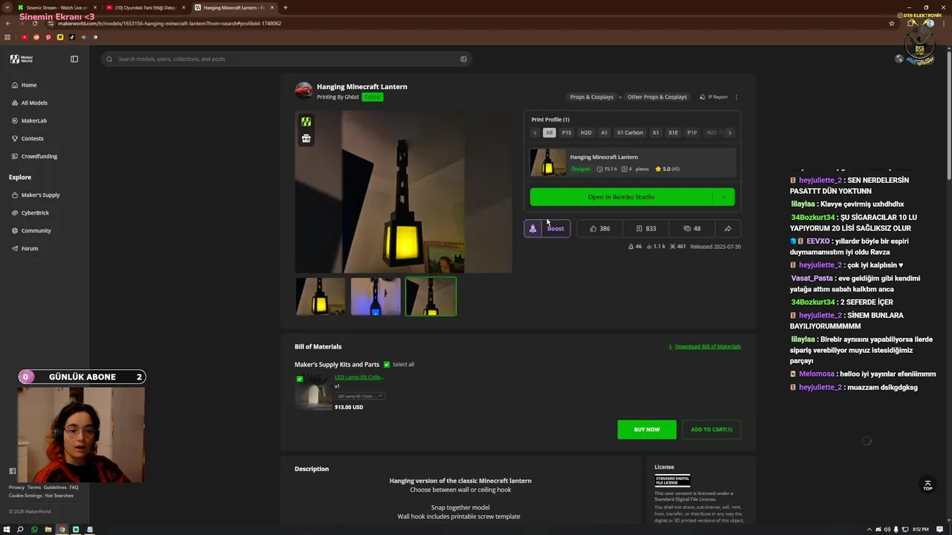The height and width of the screenshot is (535, 952).
Task: Reload the page in the browser
Action: (35, 23)
